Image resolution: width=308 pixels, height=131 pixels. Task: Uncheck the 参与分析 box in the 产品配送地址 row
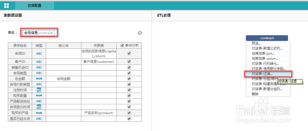click(129, 101)
